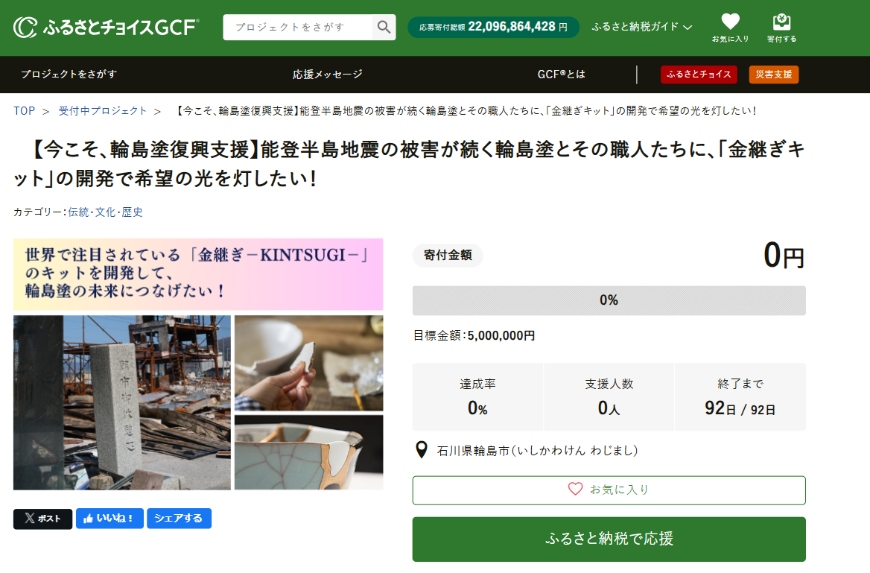The height and width of the screenshot is (573, 870).
Task: Click the donate (寄付する) header icon
Action: (x=781, y=22)
